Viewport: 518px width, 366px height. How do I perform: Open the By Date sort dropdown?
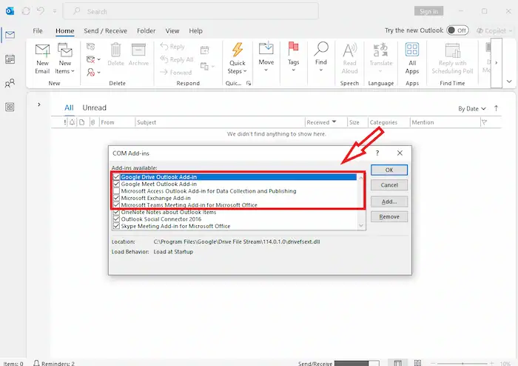click(x=472, y=109)
